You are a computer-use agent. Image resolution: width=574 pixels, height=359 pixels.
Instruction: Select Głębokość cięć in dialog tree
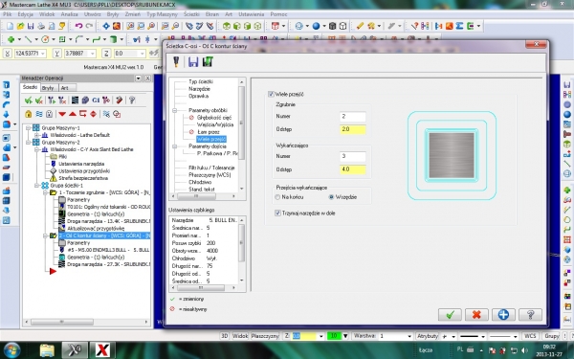pos(214,118)
